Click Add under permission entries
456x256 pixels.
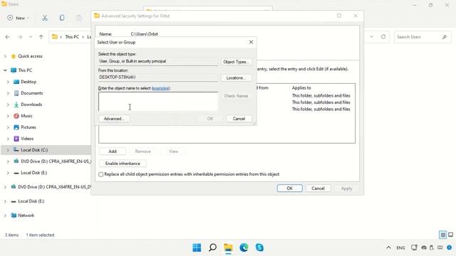pos(113,151)
